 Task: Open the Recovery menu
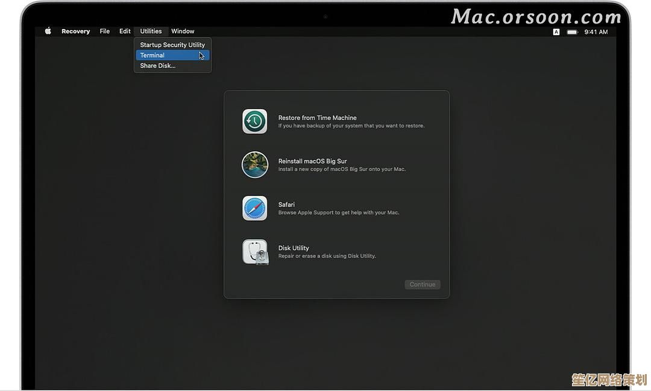[75, 31]
